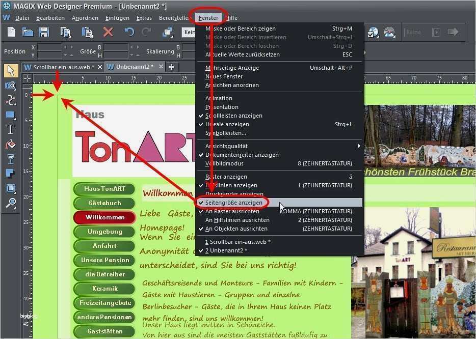Open the Extras menu
Image resolution: width=476 pixels, height=339 pixels.
(144, 18)
